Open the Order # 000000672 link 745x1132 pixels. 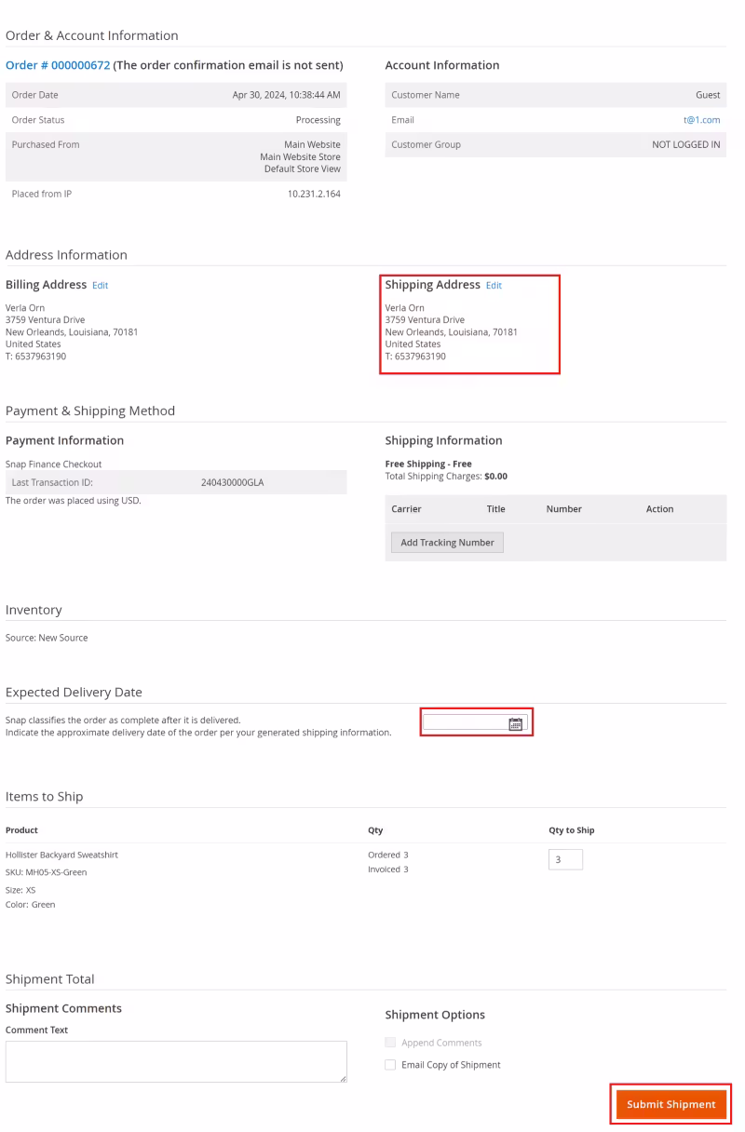tap(58, 65)
